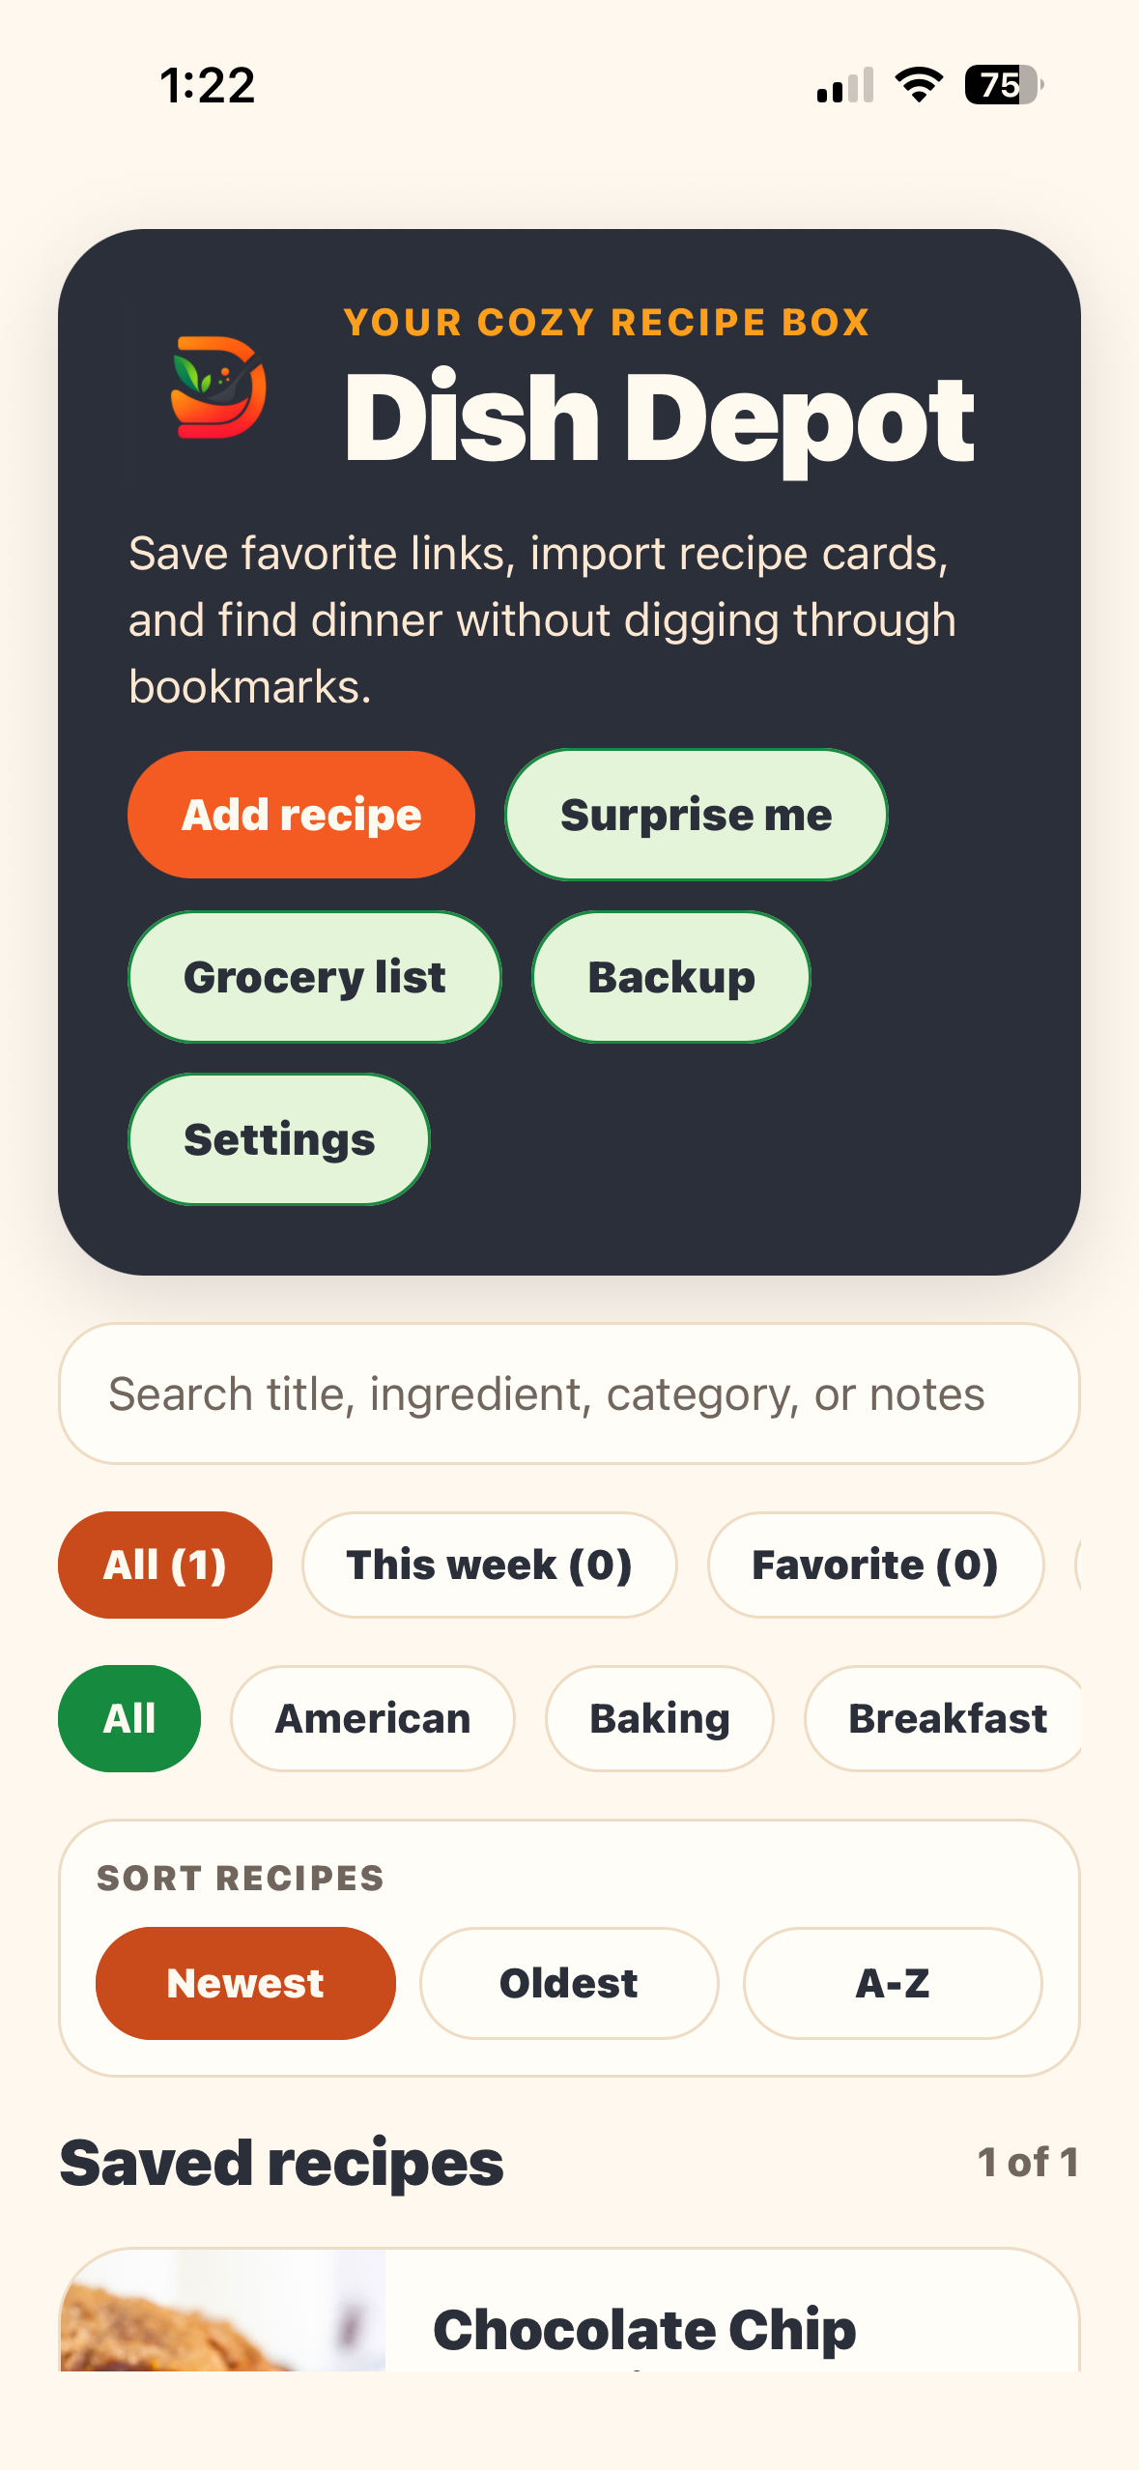This screenshot has height=2470, width=1139.
Task: Filter recipes by This week (0)
Action: [x=490, y=1565]
